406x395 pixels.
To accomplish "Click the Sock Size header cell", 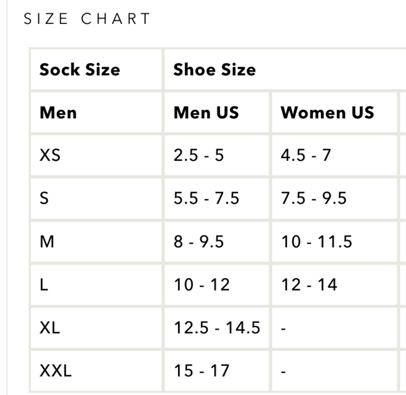I will point(80,70).
